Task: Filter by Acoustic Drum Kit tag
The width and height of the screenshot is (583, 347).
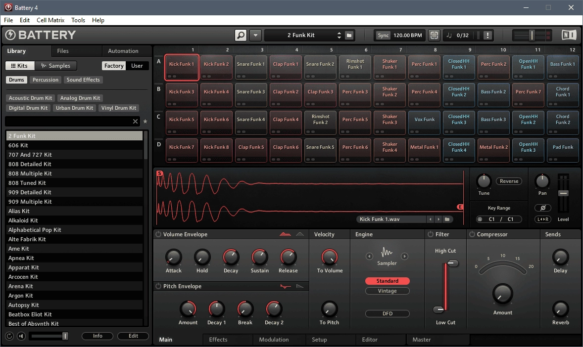Action: (x=31, y=98)
